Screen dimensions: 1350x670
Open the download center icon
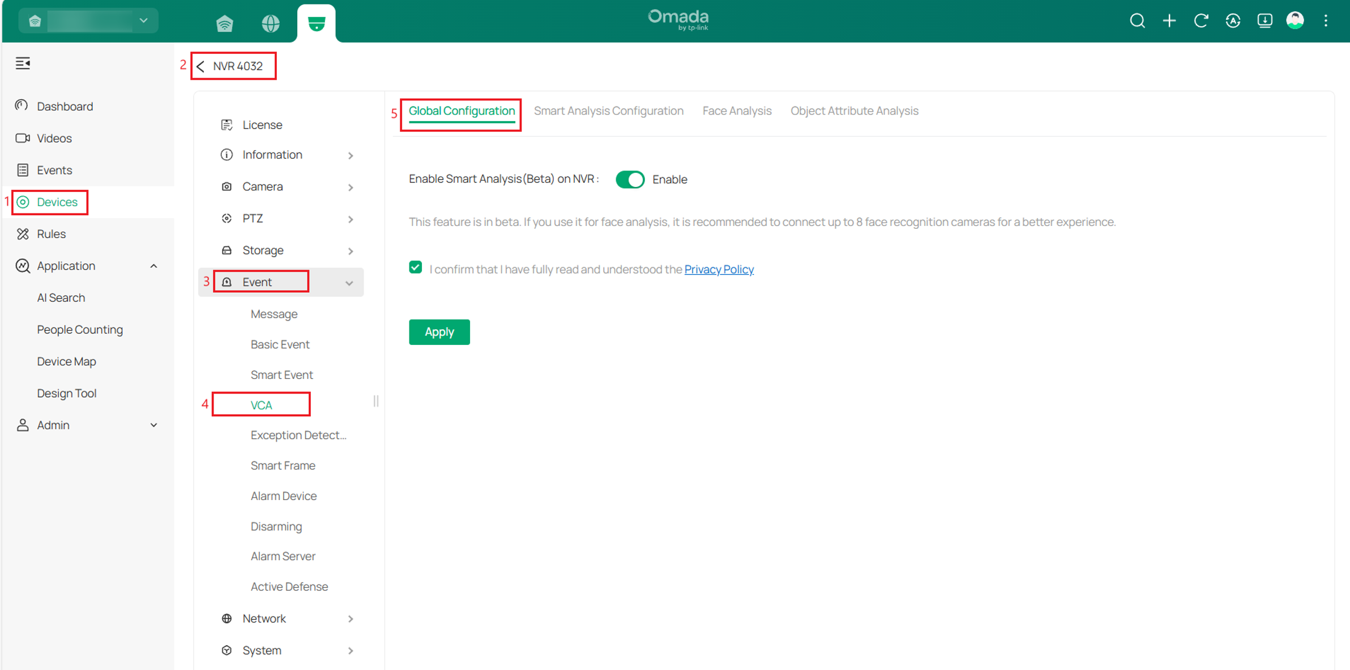coord(1264,21)
